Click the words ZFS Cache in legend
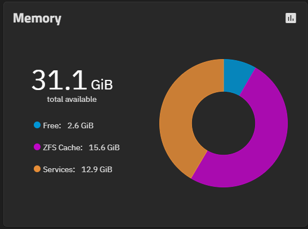 coord(63,147)
